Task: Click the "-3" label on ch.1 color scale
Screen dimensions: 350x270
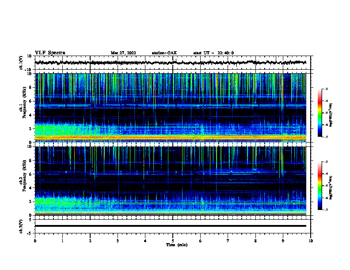Action: 326,89
